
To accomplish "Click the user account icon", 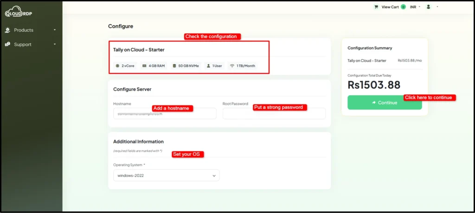I will pos(428,6).
